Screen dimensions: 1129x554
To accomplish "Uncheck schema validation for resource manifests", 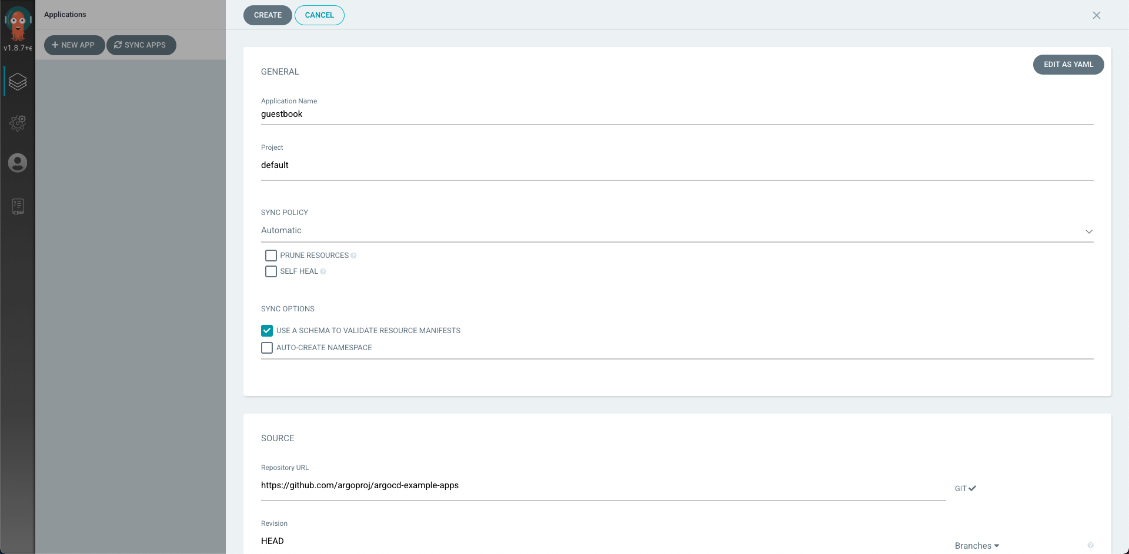I will point(267,331).
